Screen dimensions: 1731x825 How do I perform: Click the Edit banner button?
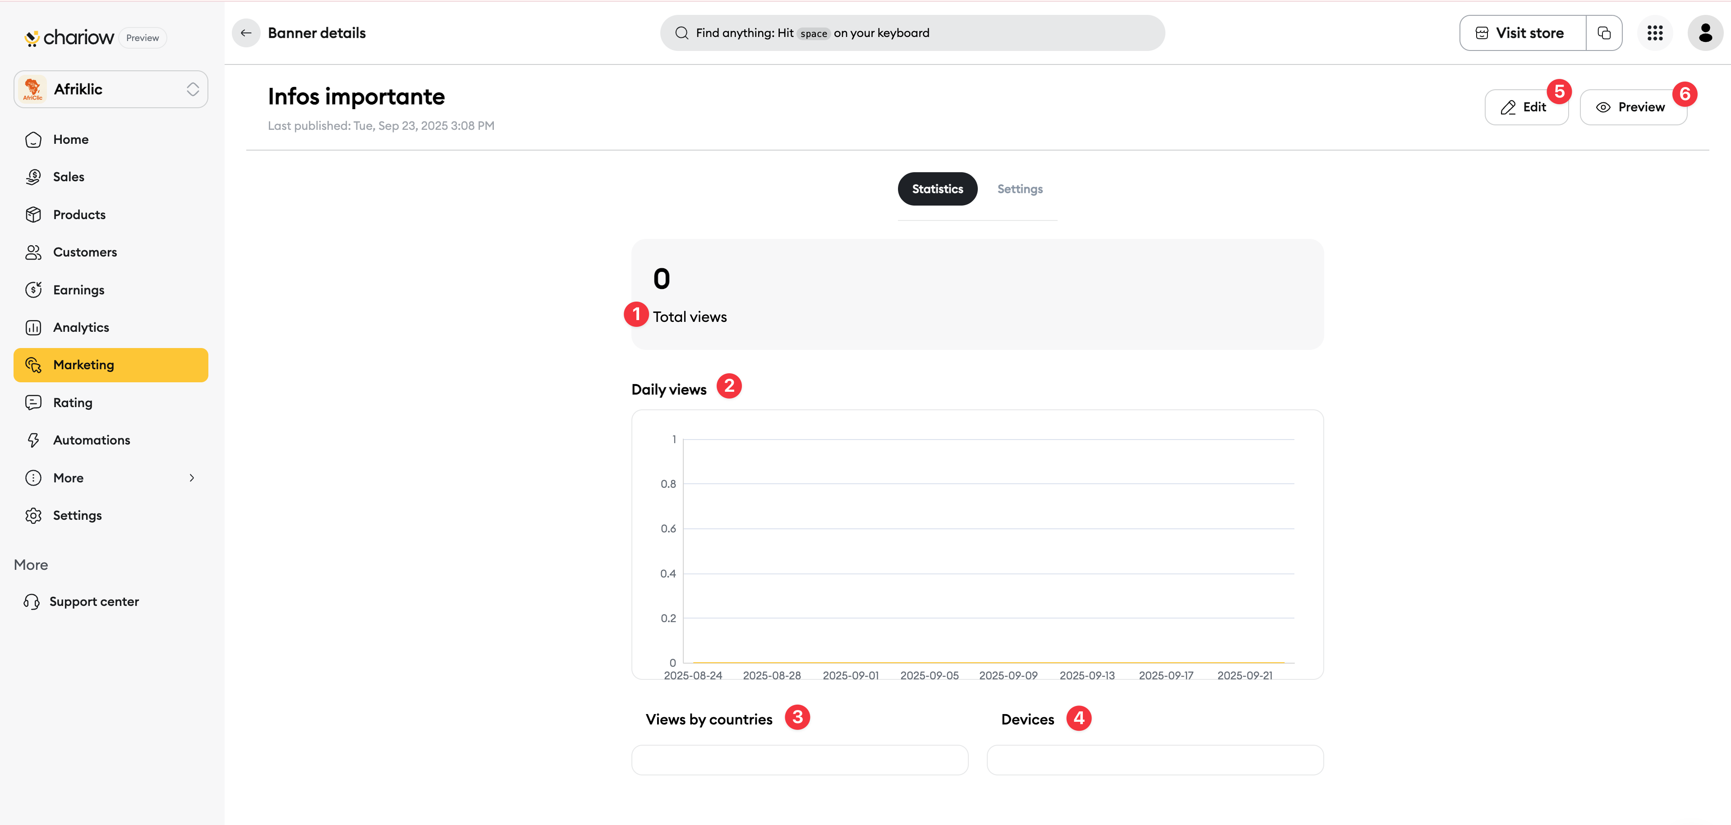1526,107
